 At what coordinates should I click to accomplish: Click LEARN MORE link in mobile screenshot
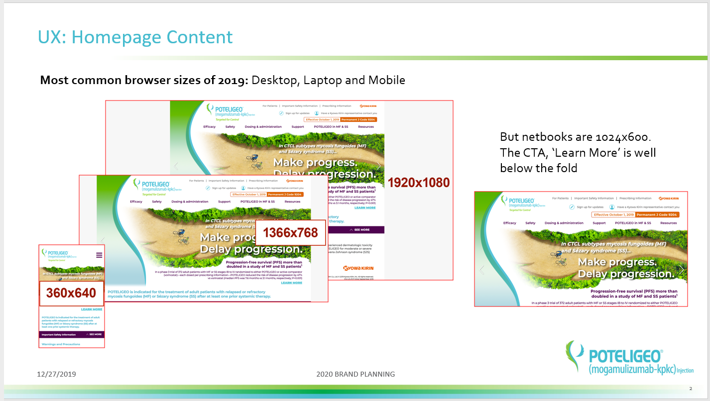92,309
